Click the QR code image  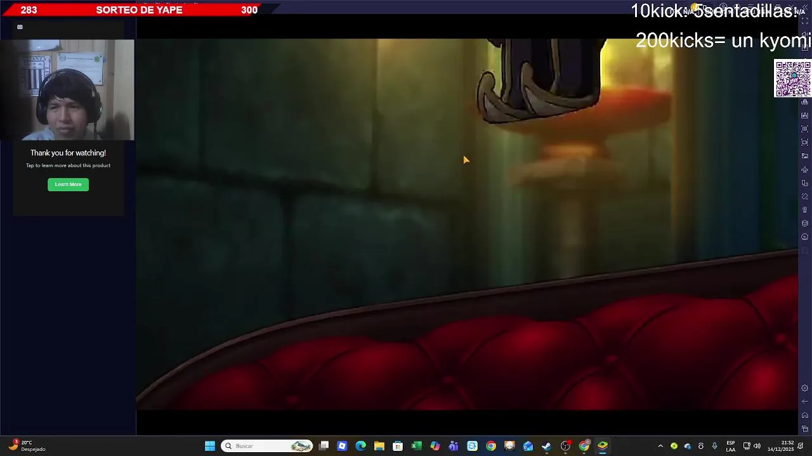point(792,79)
